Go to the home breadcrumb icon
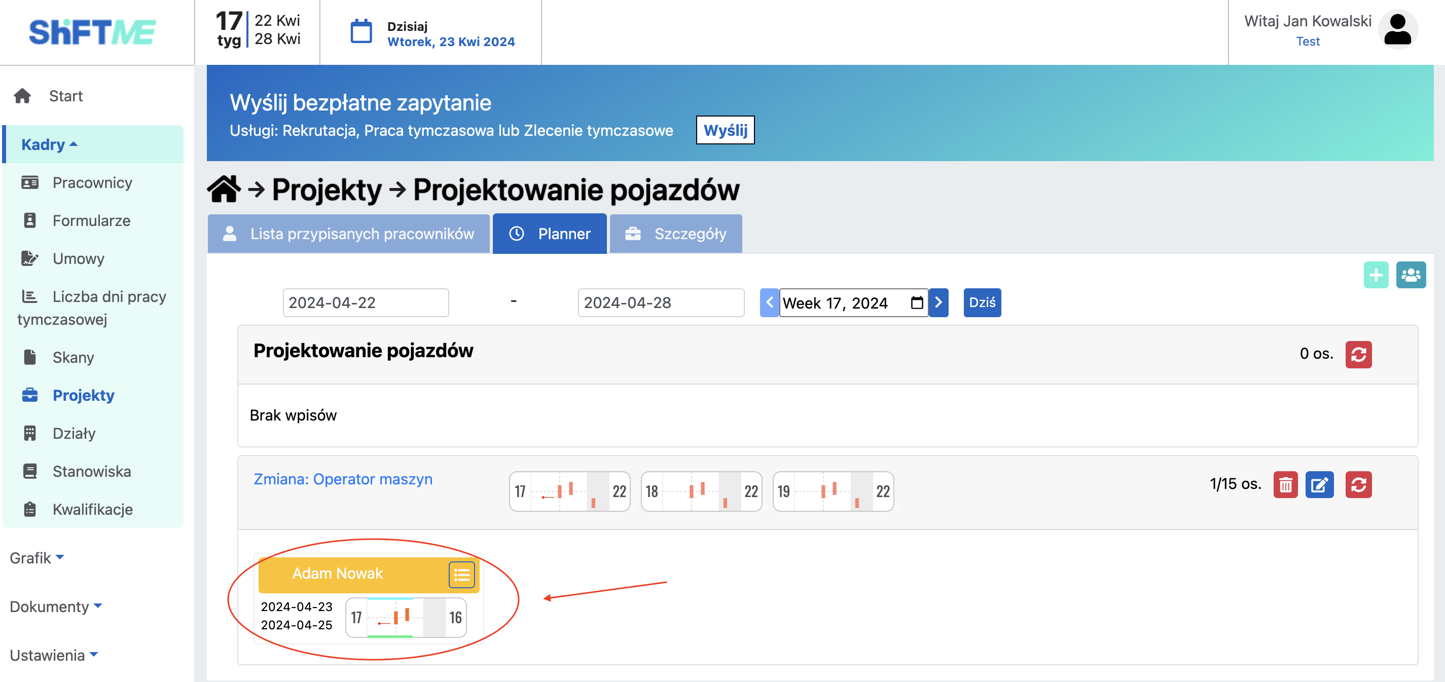1445x682 pixels. (223, 189)
